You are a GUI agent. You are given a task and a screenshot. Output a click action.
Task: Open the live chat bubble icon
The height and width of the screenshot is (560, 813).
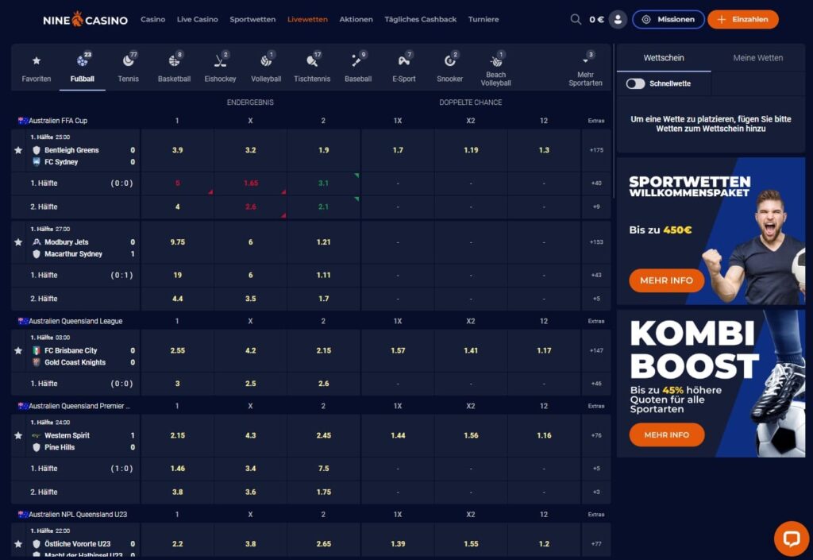click(792, 539)
